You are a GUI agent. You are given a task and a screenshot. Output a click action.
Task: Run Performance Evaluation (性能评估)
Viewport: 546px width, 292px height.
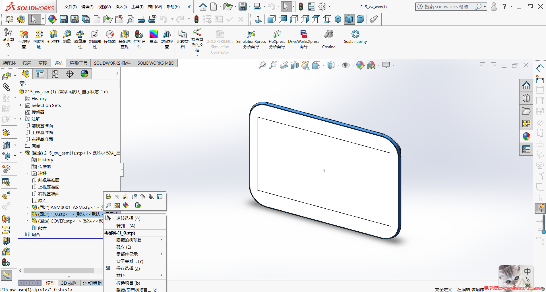coord(139,39)
